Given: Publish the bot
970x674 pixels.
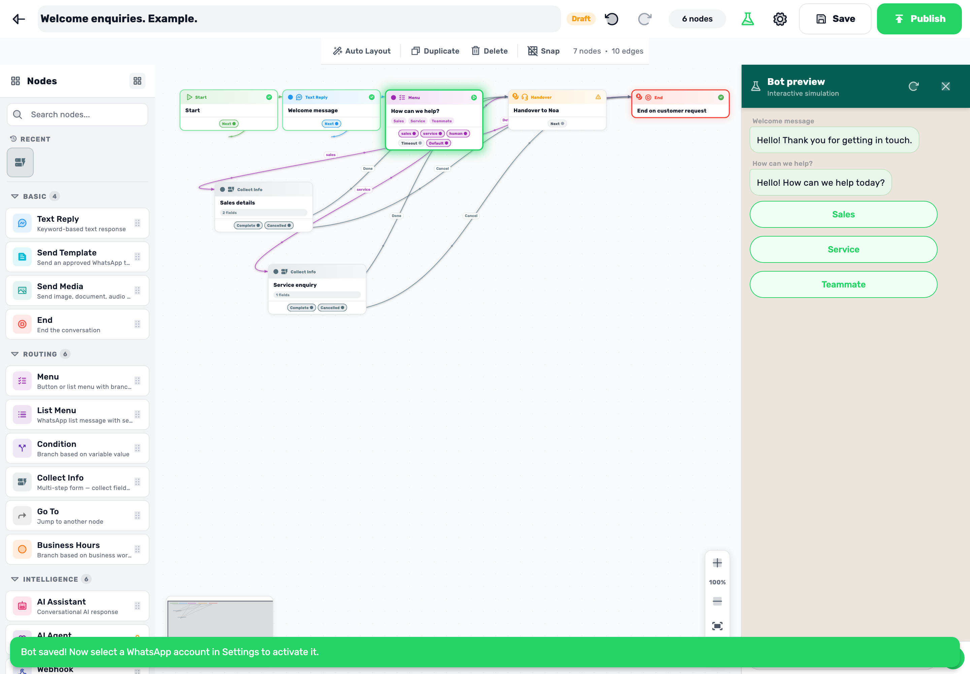Looking at the screenshot, I should coord(919,19).
